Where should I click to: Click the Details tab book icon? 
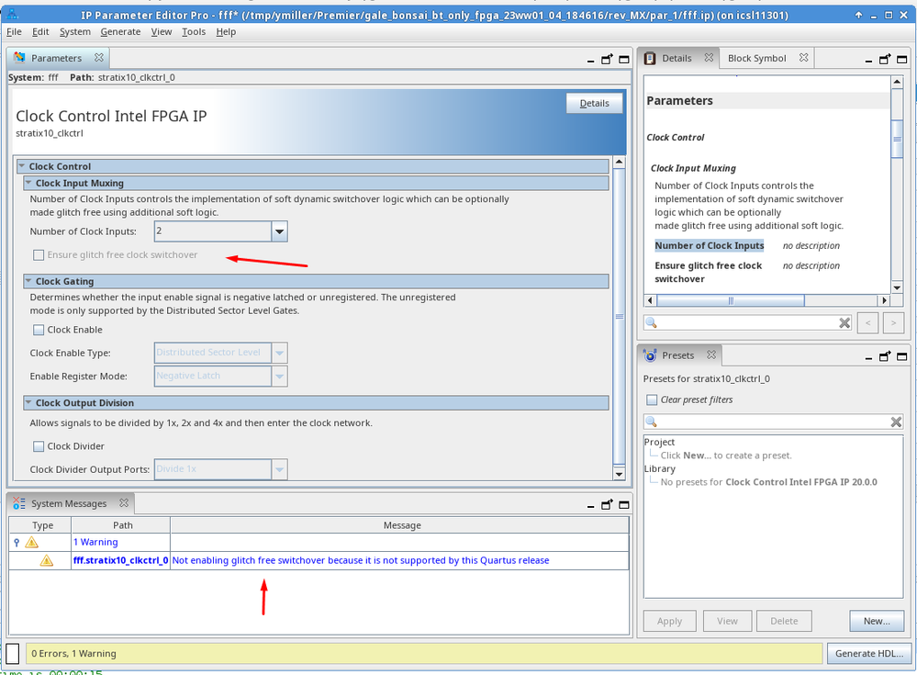pyautogui.click(x=650, y=58)
